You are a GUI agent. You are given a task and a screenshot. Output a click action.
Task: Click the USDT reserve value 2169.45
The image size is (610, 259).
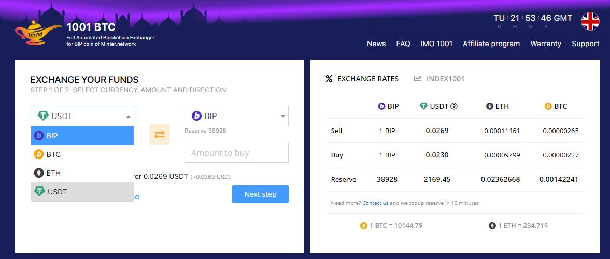[x=437, y=179]
